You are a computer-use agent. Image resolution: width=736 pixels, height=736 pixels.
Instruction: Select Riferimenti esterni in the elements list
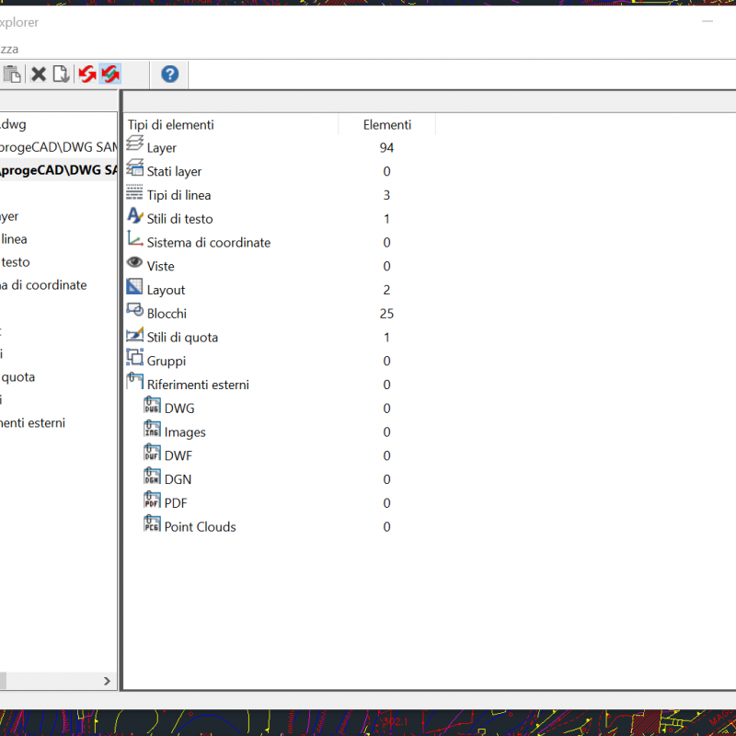(198, 385)
